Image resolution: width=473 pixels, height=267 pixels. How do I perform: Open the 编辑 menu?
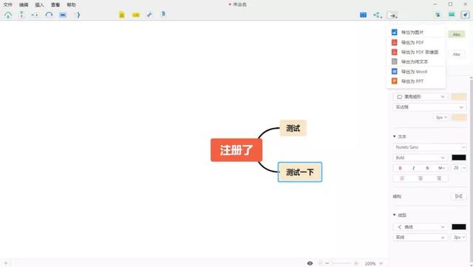click(x=24, y=4)
